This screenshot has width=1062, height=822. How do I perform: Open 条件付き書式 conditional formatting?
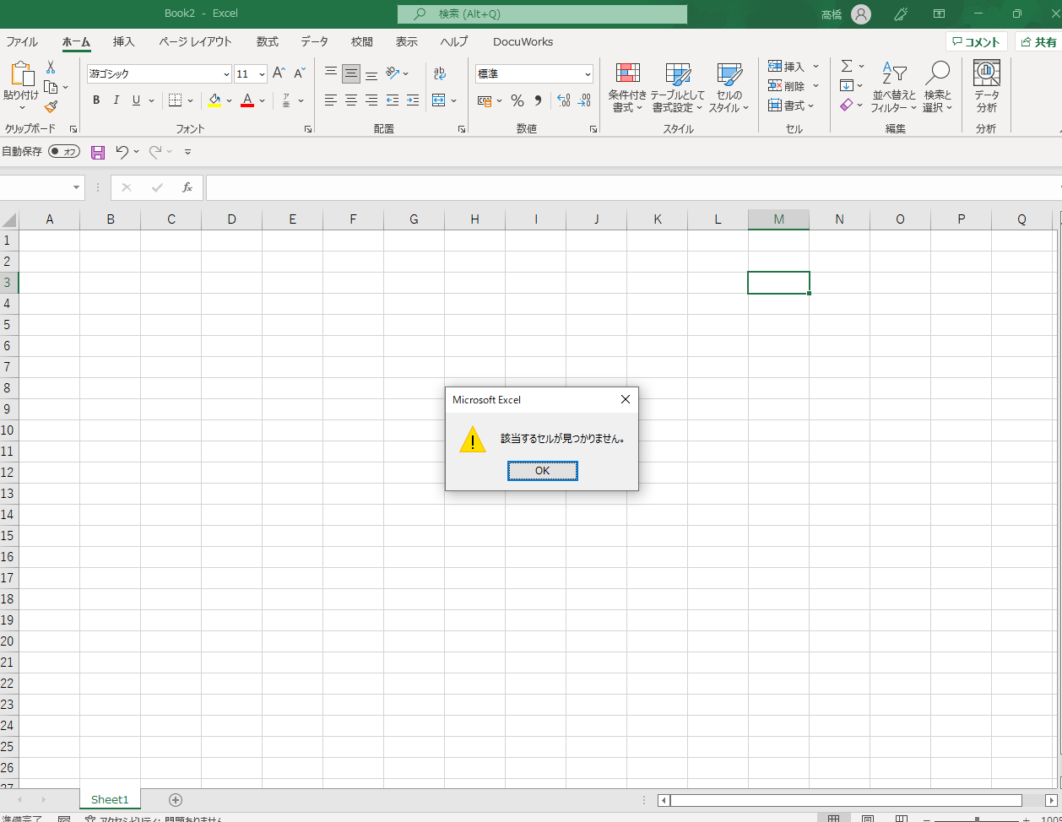tap(627, 88)
